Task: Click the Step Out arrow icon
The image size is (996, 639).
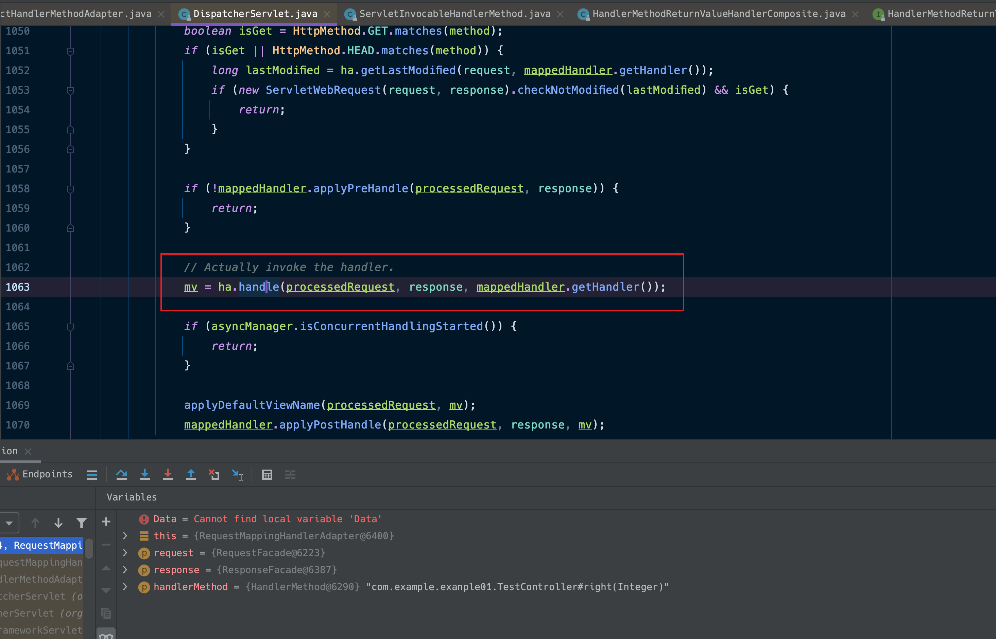Action: 191,474
